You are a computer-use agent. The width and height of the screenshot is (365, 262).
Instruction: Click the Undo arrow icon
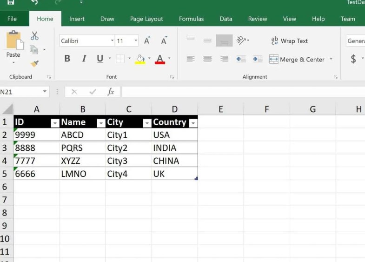[34, 2]
